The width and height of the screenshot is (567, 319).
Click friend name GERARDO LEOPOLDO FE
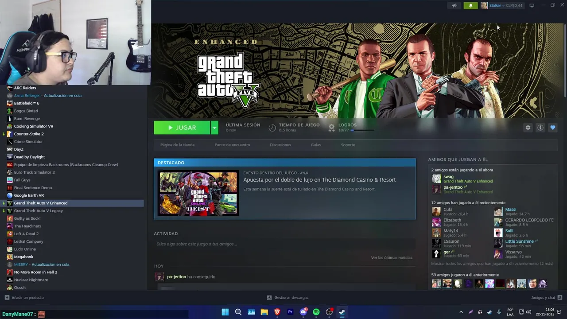529,220
